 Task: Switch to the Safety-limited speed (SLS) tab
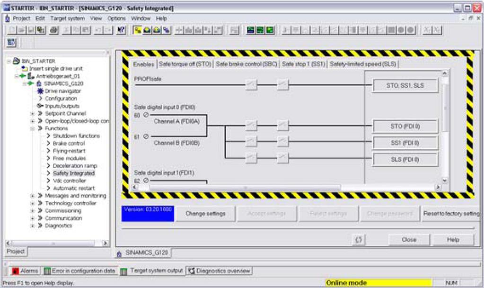point(363,64)
